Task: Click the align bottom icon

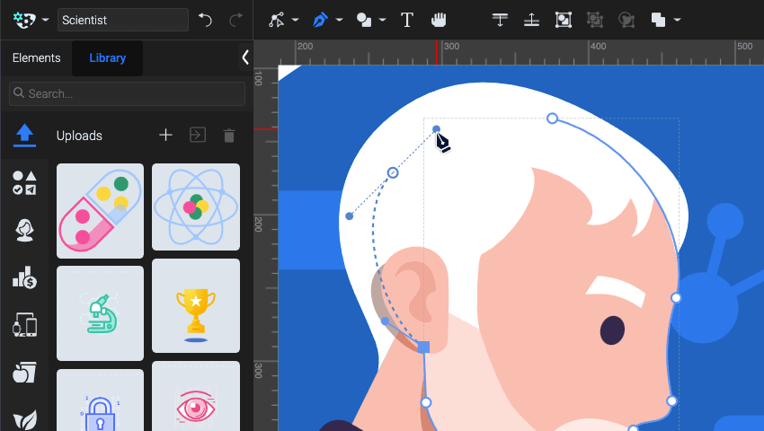Action: pyautogui.click(x=531, y=20)
